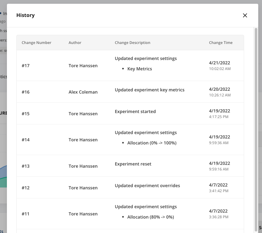Select change number #15
Screen dimensions: 262x233
[25, 114]
